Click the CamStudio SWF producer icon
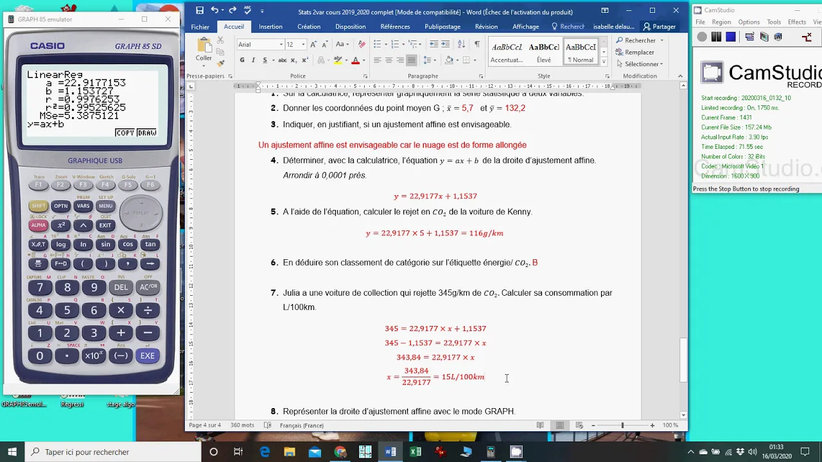 pyautogui.click(x=778, y=37)
